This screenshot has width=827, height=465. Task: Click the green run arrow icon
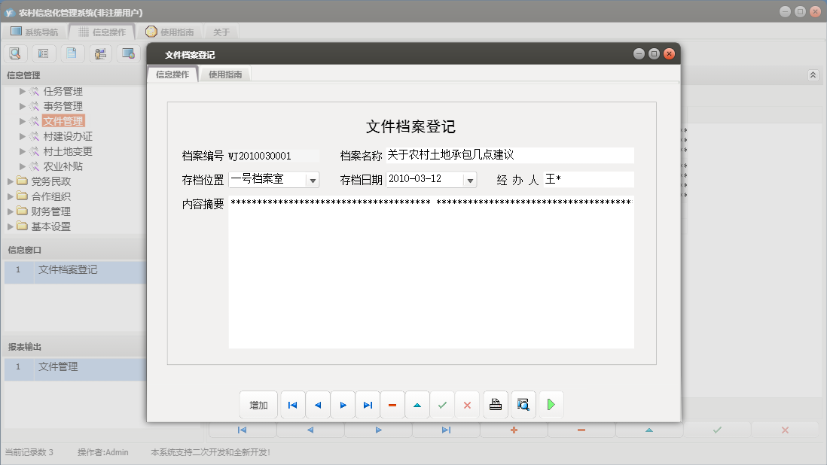point(551,404)
